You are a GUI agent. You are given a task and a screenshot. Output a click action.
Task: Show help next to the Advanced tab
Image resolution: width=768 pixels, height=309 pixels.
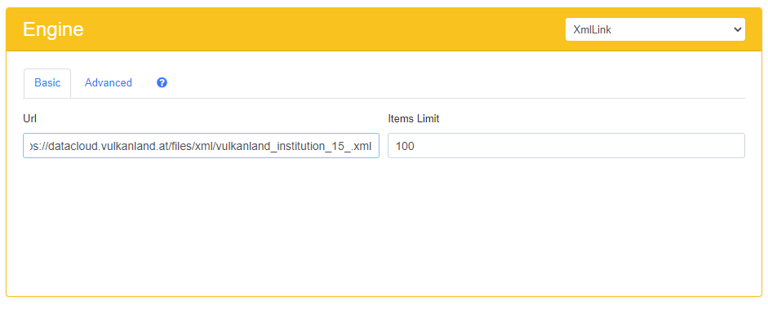click(162, 82)
